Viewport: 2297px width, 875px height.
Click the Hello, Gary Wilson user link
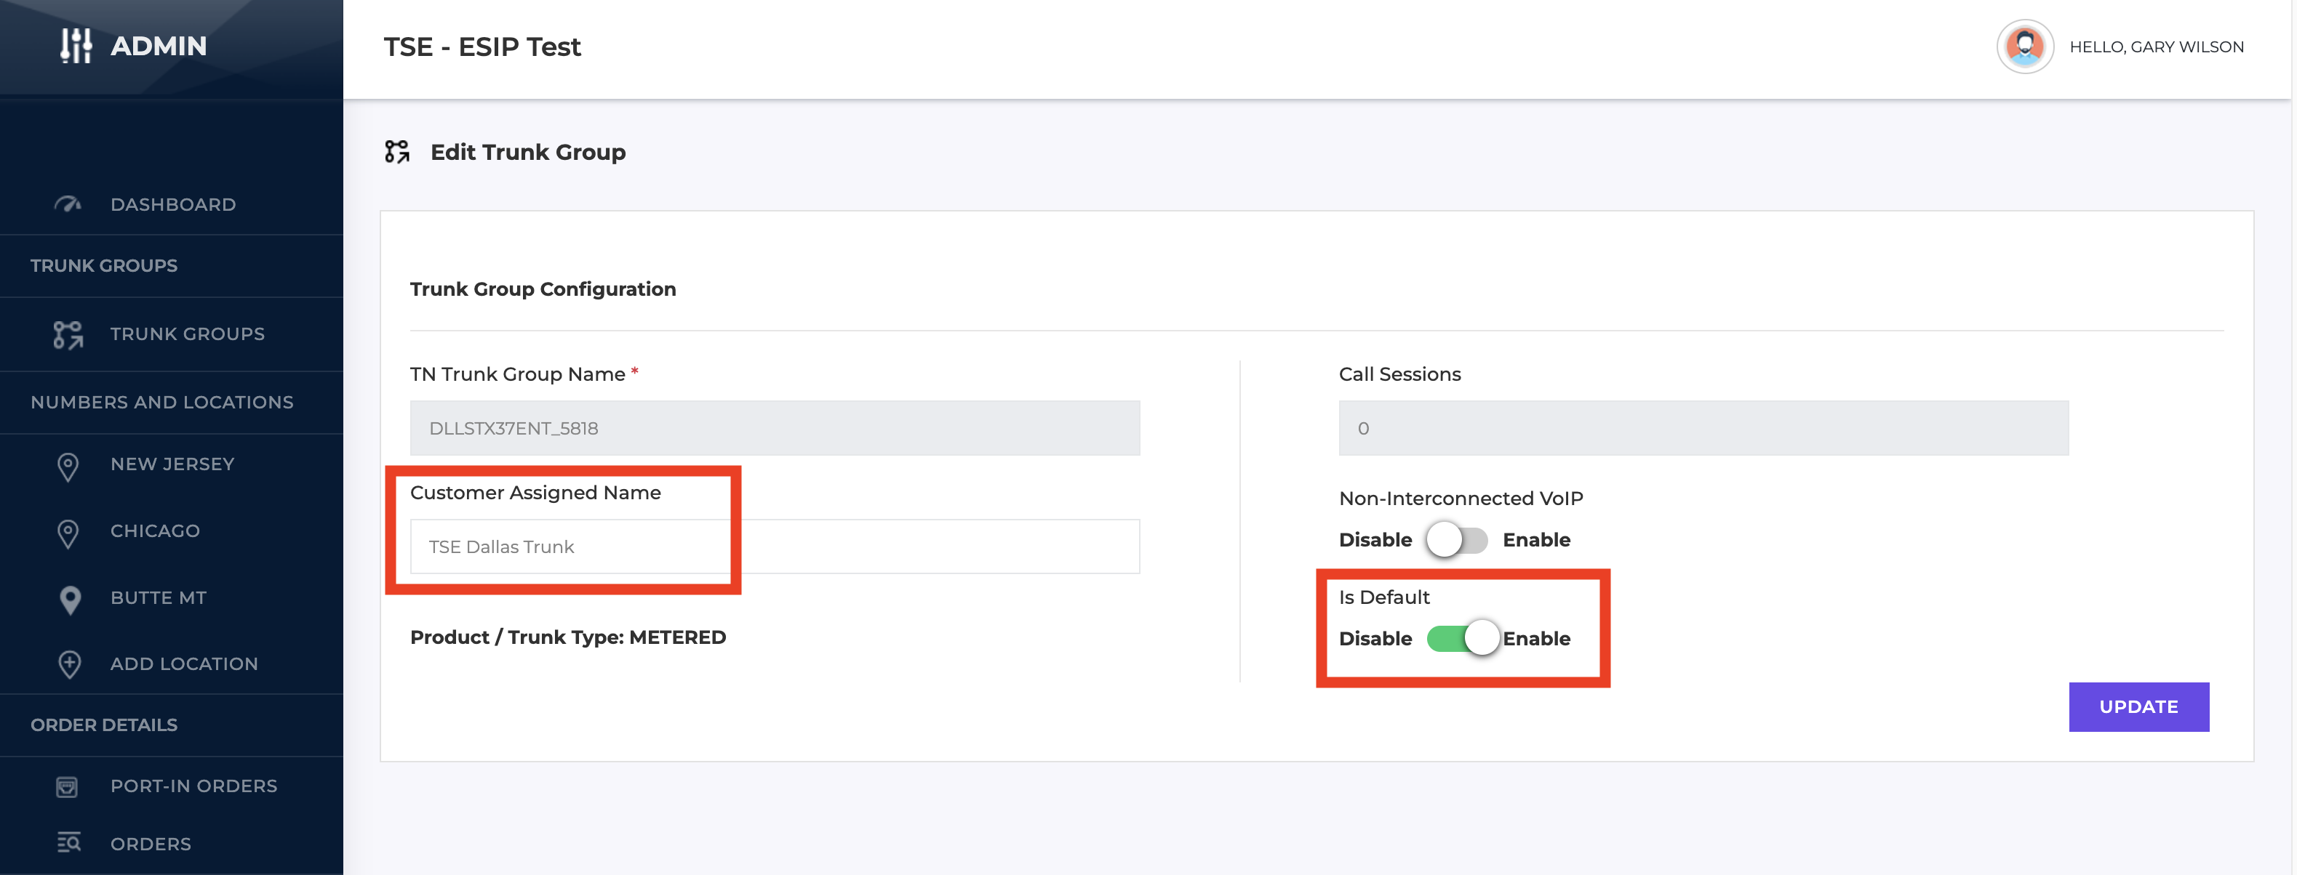coord(2156,47)
